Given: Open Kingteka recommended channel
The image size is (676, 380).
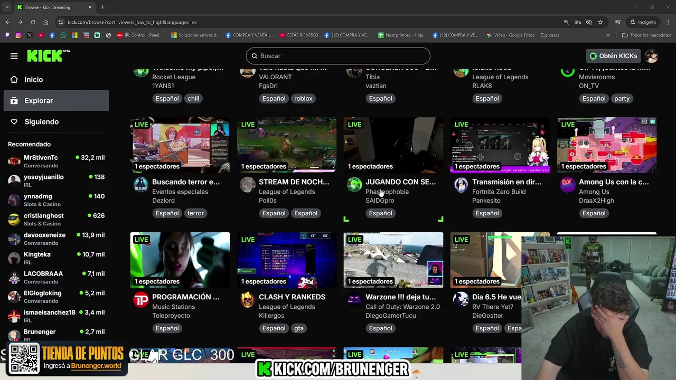Looking at the screenshot, I should tap(56, 258).
